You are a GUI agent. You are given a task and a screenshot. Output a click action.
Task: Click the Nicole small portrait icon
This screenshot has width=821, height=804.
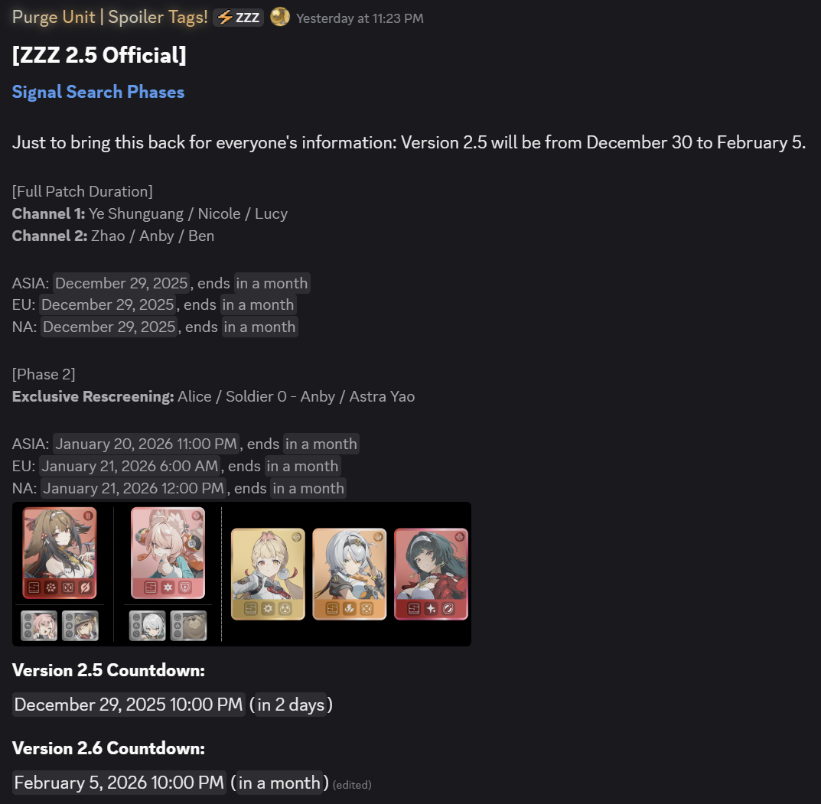click(39, 626)
